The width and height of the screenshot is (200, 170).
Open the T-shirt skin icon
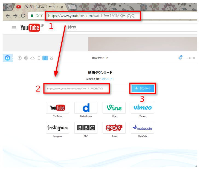click(x=51, y=58)
